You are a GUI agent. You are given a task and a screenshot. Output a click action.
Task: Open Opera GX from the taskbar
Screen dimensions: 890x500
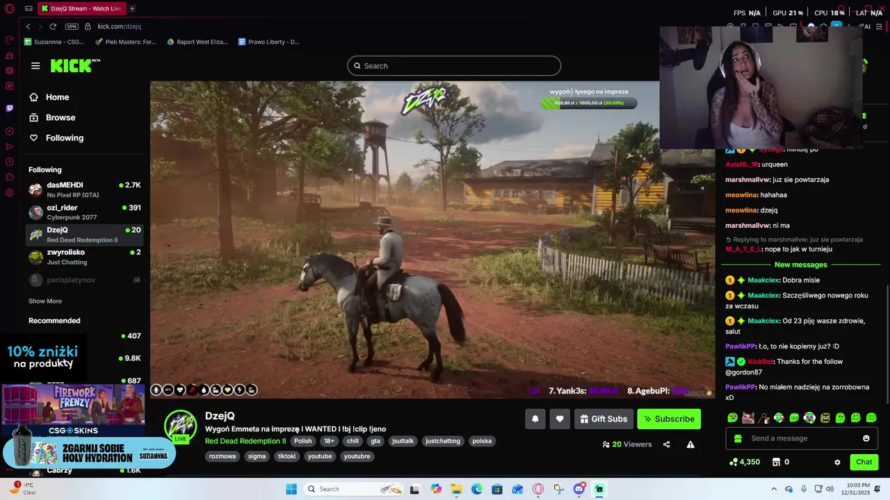click(x=537, y=489)
